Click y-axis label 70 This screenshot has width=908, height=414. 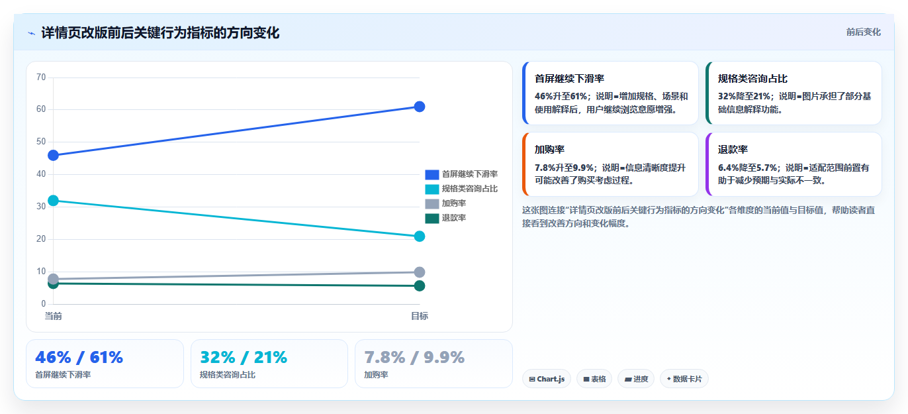41,77
